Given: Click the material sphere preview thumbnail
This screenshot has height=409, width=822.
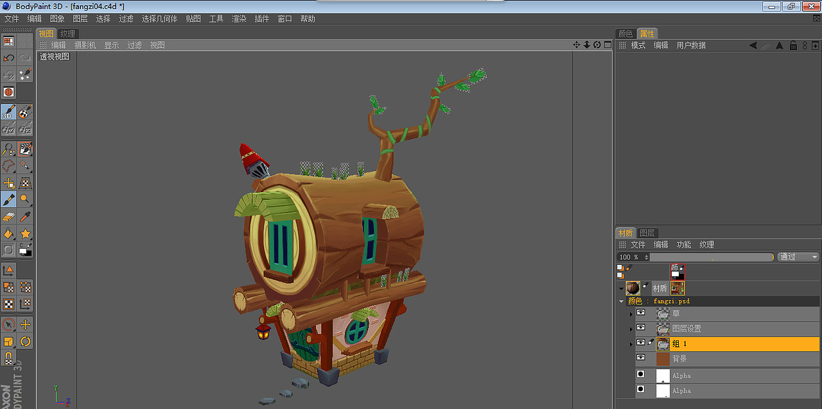Looking at the screenshot, I should coord(633,288).
